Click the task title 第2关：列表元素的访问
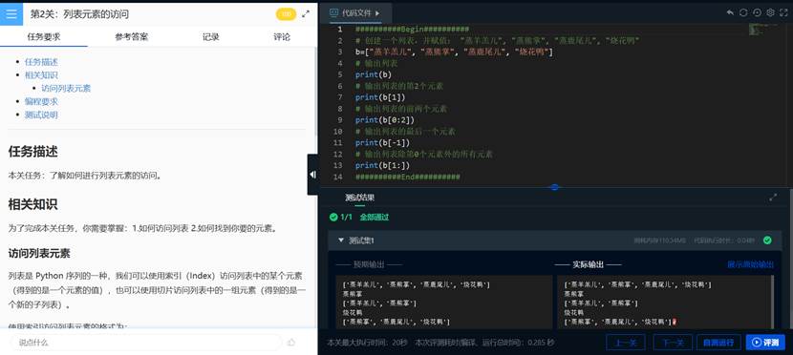Screen dimensions: 793x355 [79, 14]
